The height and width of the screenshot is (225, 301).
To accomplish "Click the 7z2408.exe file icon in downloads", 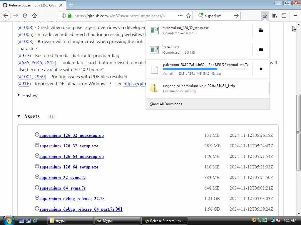I will pos(154,50).
